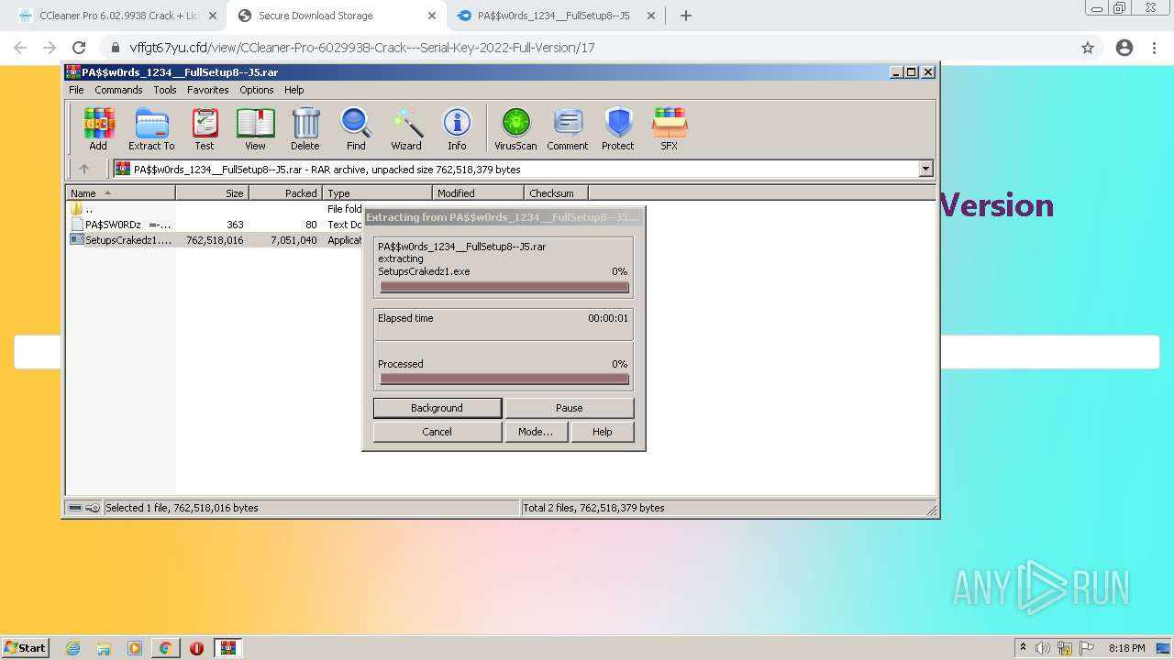Open the Wizard toolbar icon
The width and height of the screenshot is (1174, 660).
(x=406, y=128)
